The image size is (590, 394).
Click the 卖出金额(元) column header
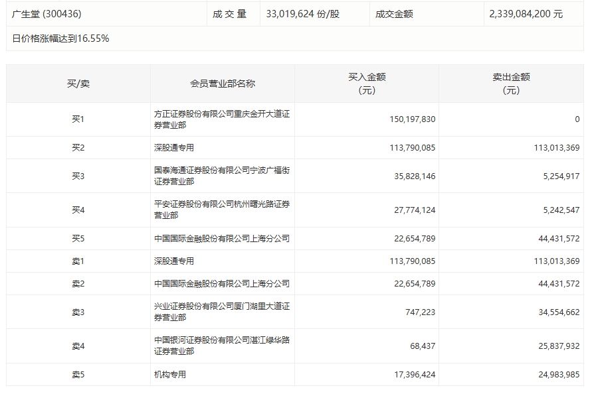(511, 84)
